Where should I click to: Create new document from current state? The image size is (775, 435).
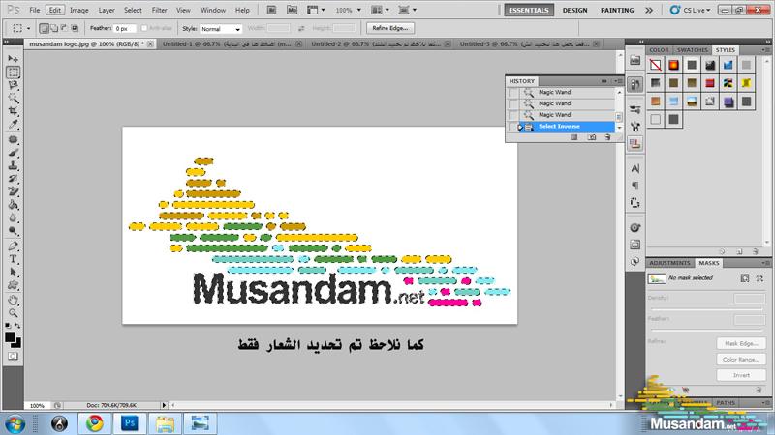(573, 137)
